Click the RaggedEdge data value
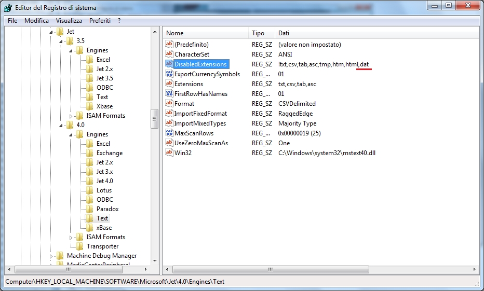This screenshot has width=484, height=291. coord(295,114)
